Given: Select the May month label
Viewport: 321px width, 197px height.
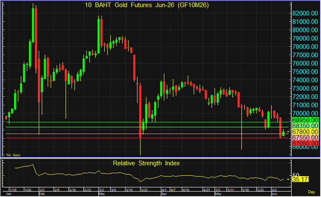Looking at the screenshot, I should [218, 194].
